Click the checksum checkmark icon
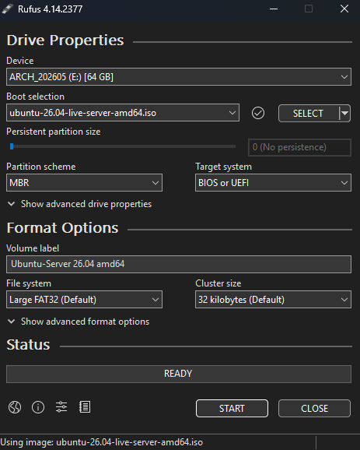Viewport: 360px width, 450px height. pyautogui.click(x=258, y=113)
